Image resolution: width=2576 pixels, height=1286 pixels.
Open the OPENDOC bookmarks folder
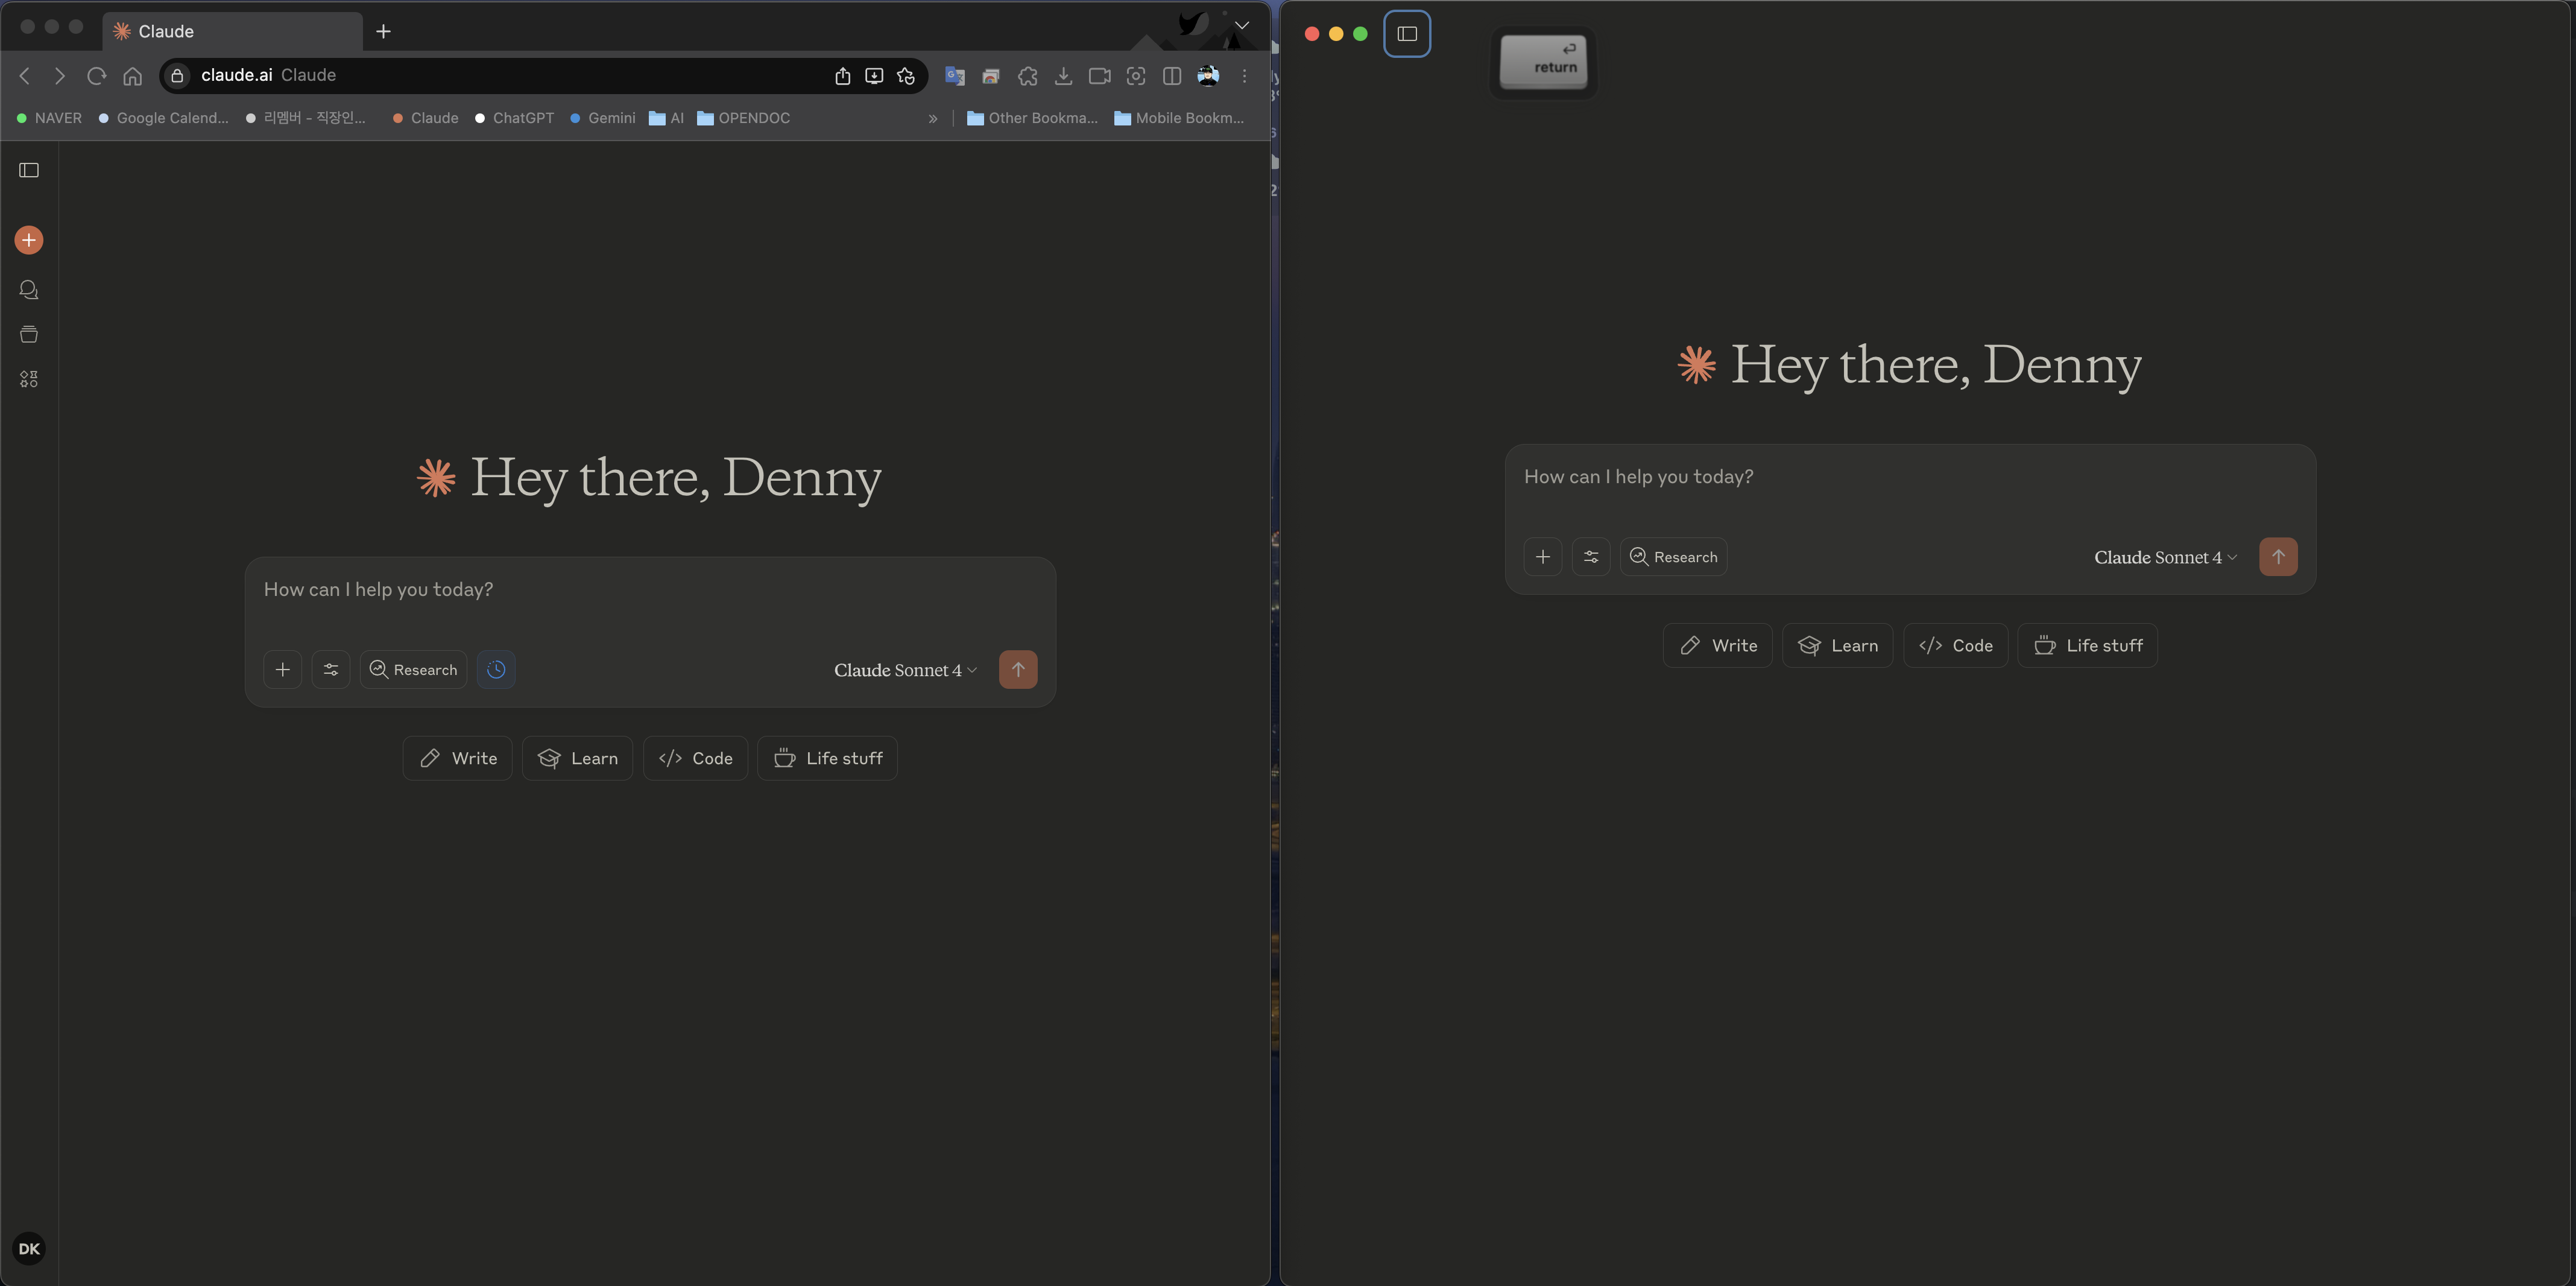coord(743,118)
